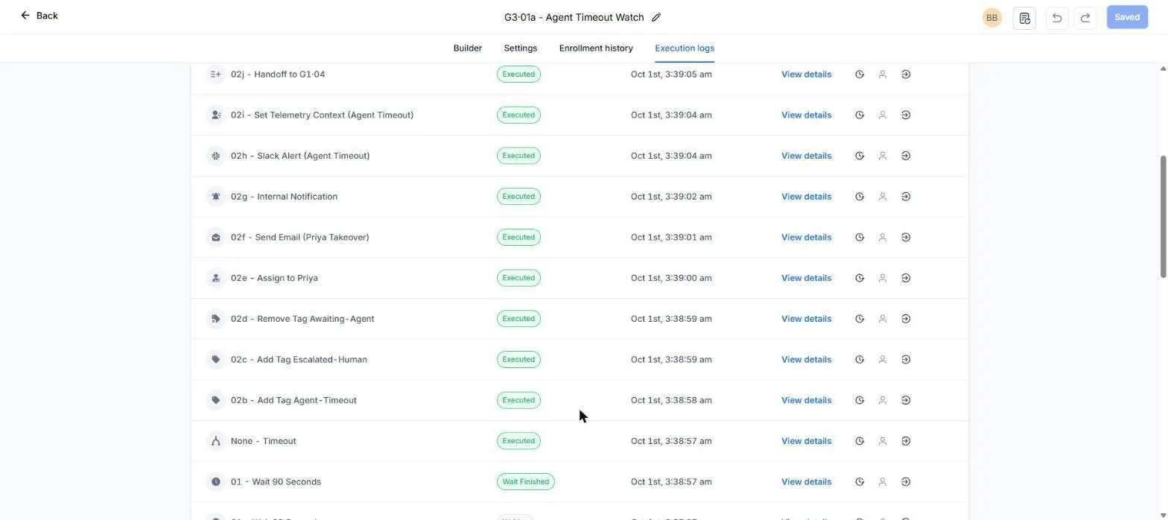1168x520 pixels.
Task: Open contact icon on 02j Handoff to G1·04 row
Action: (x=883, y=74)
